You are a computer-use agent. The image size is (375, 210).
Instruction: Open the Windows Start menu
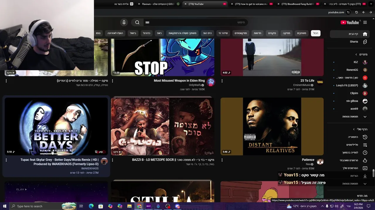[4, 206]
